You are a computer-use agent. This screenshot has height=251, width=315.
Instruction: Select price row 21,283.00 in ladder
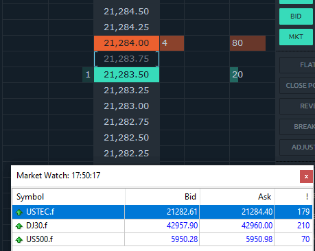pos(126,106)
